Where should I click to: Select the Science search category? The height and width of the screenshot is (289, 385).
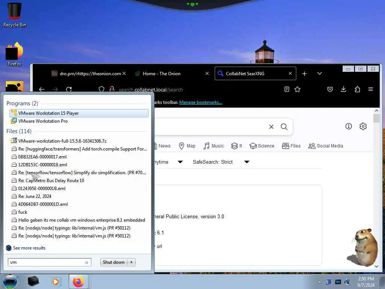pos(262,146)
